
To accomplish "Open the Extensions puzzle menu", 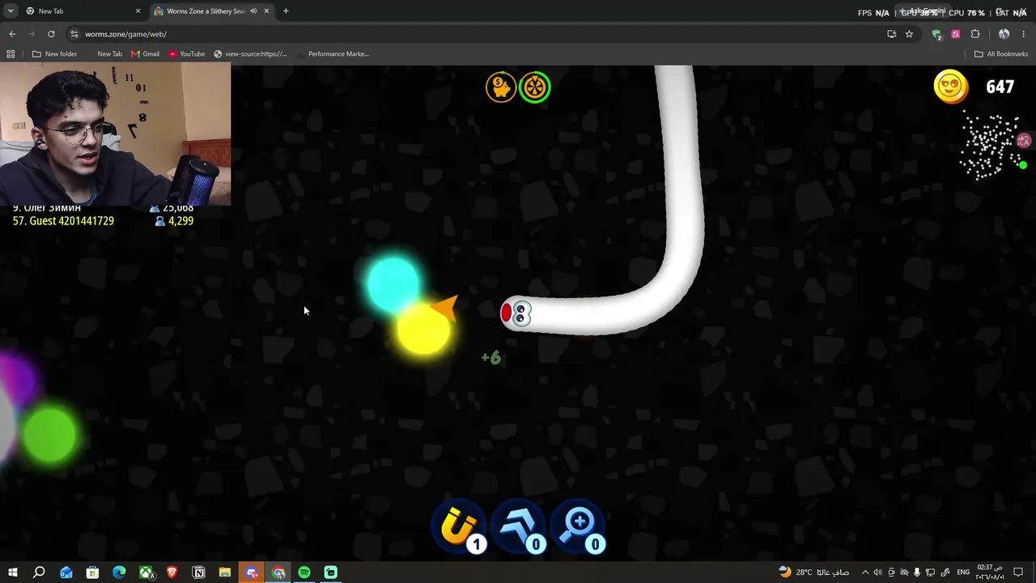I will coord(975,34).
